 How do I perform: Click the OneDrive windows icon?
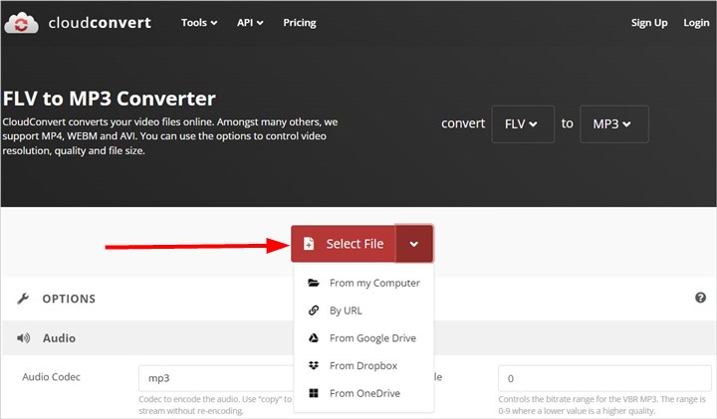tap(313, 393)
